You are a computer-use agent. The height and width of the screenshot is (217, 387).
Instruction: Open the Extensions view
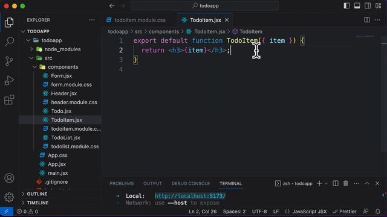(x=9, y=99)
